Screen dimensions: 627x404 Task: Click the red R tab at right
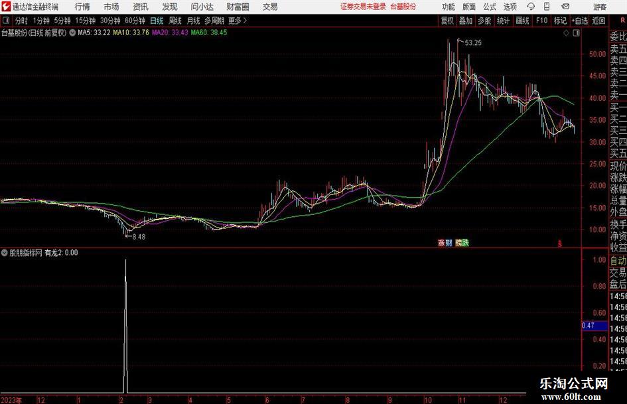pos(622,21)
